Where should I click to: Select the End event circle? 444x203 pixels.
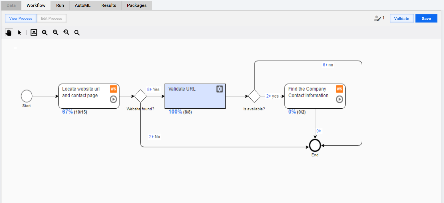pos(315,145)
